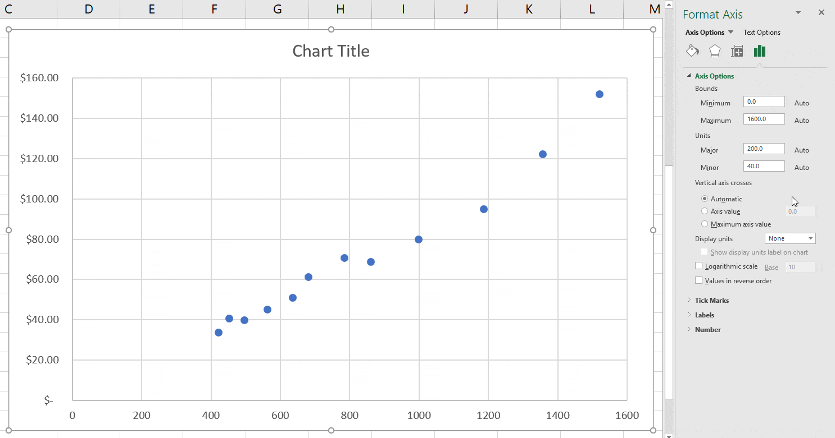Click the Chart Title text

point(330,50)
